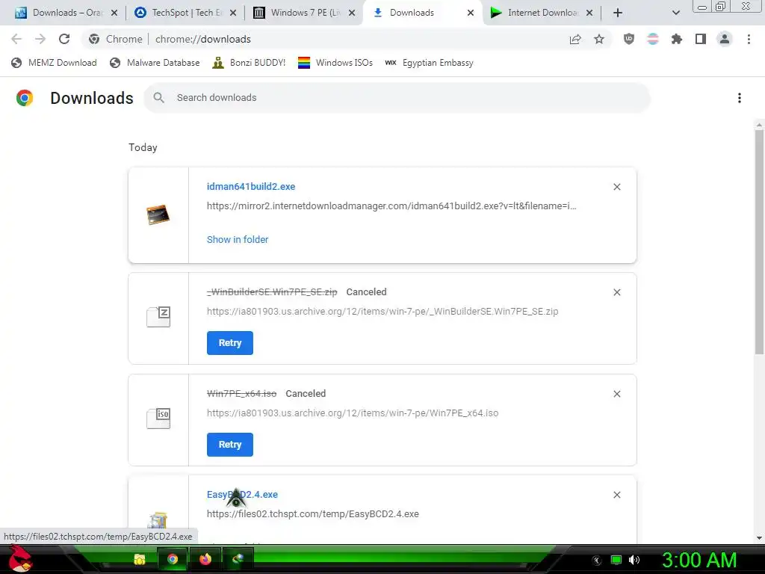Open the Downloads page three-dot menu
This screenshot has width=765, height=574.
(740, 98)
